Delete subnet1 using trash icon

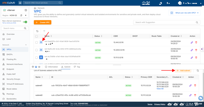(195, 86)
